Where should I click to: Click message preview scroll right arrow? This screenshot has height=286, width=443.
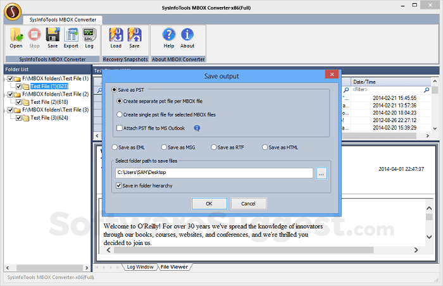[416, 250]
